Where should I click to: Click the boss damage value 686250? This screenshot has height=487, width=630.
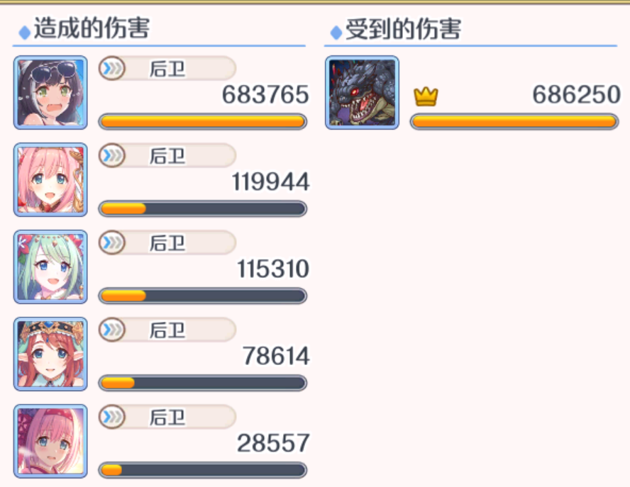coord(577,95)
